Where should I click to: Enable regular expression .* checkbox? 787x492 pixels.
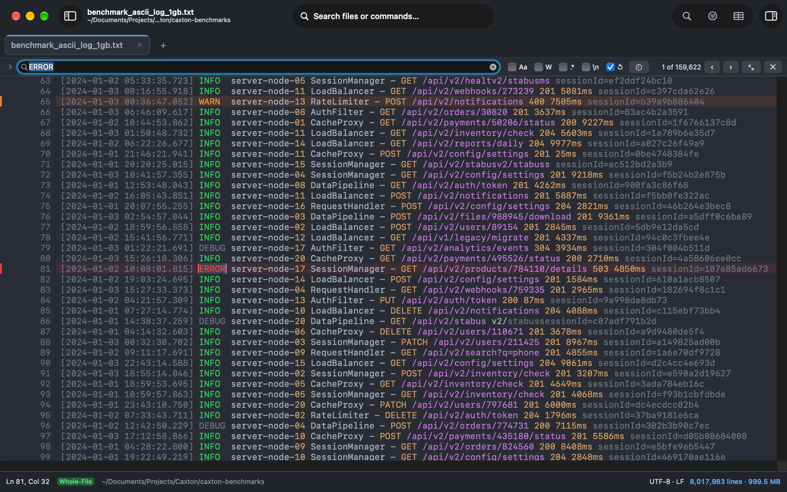(563, 67)
